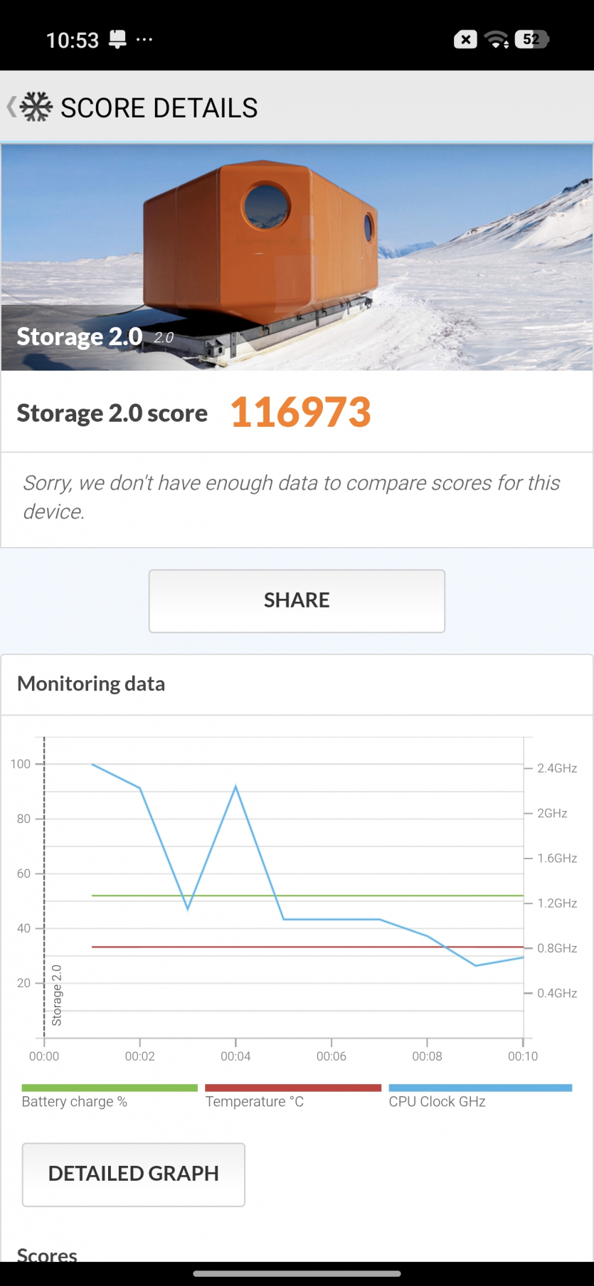This screenshot has height=1286, width=594.
Task: Tap the red Temperature legend swatch
Action: (x=293, y=1088)
